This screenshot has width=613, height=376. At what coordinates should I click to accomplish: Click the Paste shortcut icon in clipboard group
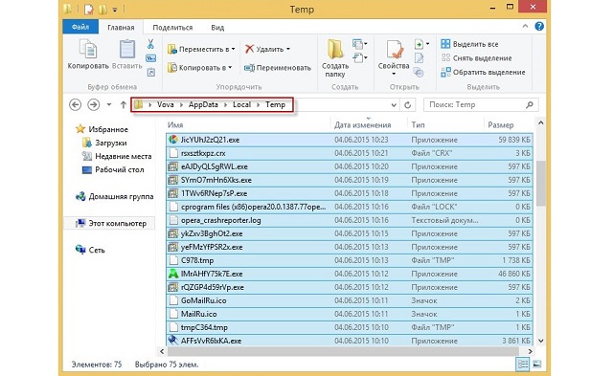pyautogui.click(x=151, y=72)
